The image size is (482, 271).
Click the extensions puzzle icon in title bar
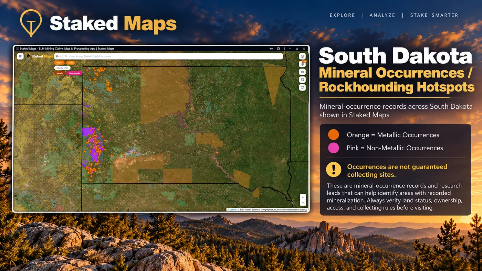(278, 49)
